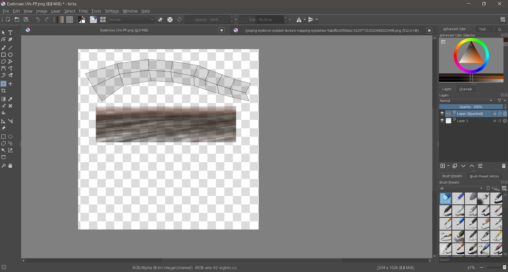508x272 pixels.
Task: Move layer down with arrow button
Action: [463, 166]
